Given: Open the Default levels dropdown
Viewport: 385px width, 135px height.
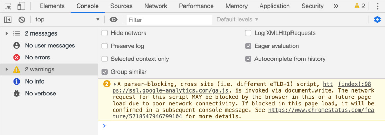Looking at the screenshot, I should pyautogui.click(x=238, y=20).
